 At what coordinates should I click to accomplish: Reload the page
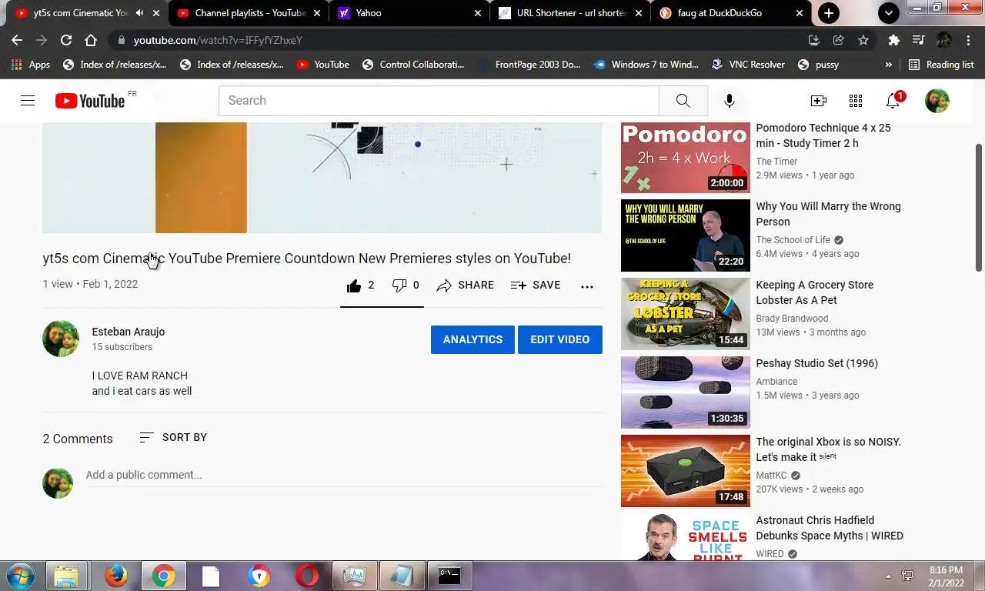[66, 40]
